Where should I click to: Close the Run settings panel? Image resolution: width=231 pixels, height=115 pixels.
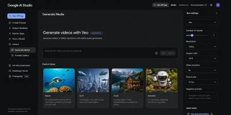pyautogui.click(x=217, y=13)
